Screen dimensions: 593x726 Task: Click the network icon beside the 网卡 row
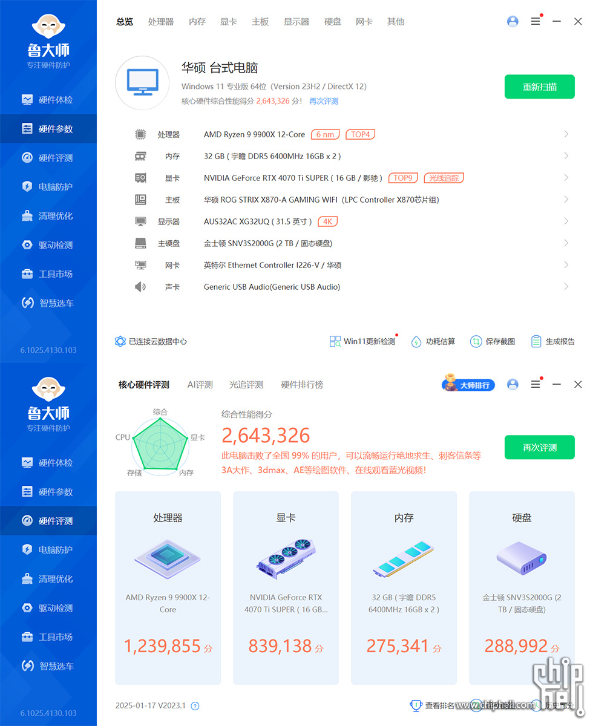click(140, 265)
